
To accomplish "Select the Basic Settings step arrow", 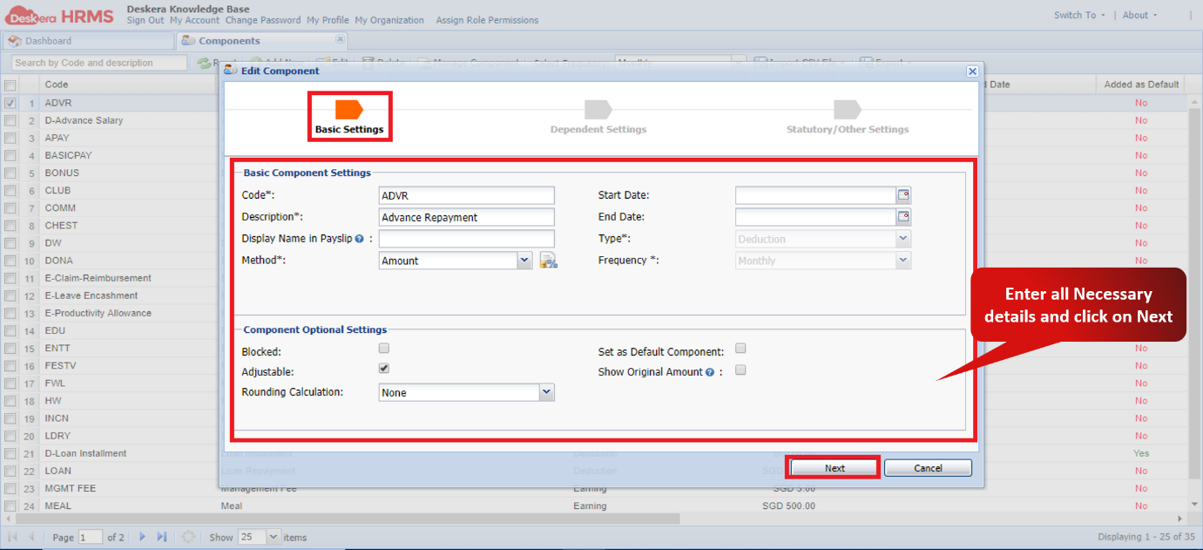I will click(x=348, y=109).
